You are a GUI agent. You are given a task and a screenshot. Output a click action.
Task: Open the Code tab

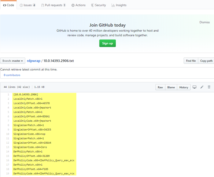[x=9, y=5]
